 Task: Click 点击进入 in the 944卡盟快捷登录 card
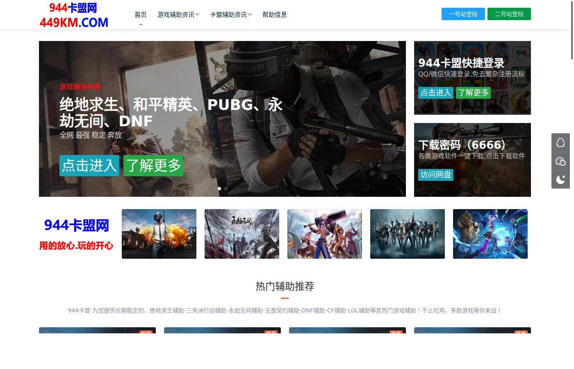436,93
